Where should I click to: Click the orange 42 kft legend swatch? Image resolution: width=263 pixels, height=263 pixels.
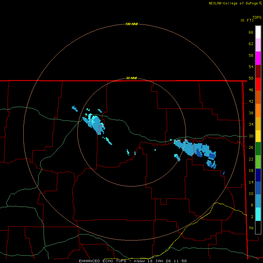[x=258, y=110]
